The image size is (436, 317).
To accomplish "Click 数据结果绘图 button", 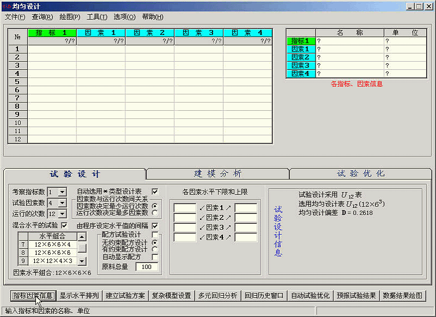I will [x=403, y=296].
